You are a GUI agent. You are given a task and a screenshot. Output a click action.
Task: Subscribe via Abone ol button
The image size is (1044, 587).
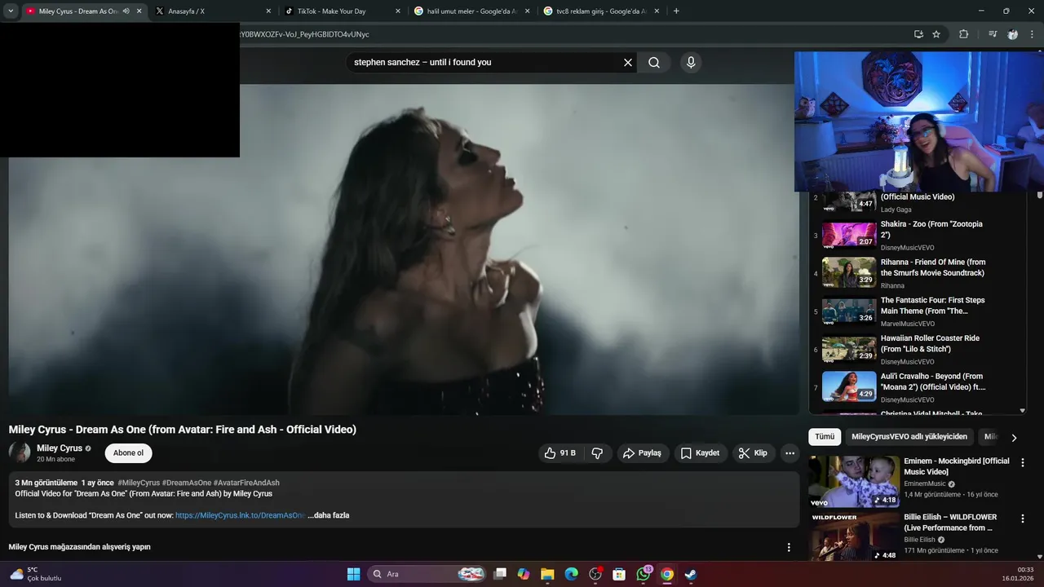[128, 453]
